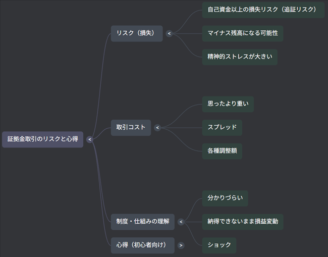Select the スプレッド leaf node
The width and height of the screenshot is (328, 257).
coord(222,128)
